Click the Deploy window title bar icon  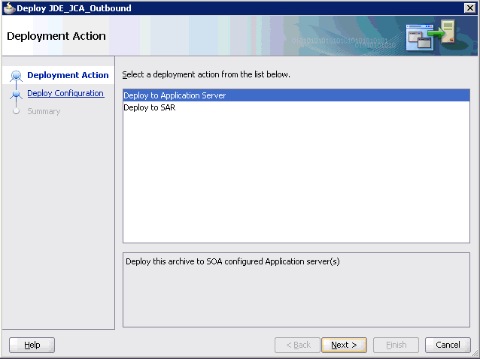9,8
